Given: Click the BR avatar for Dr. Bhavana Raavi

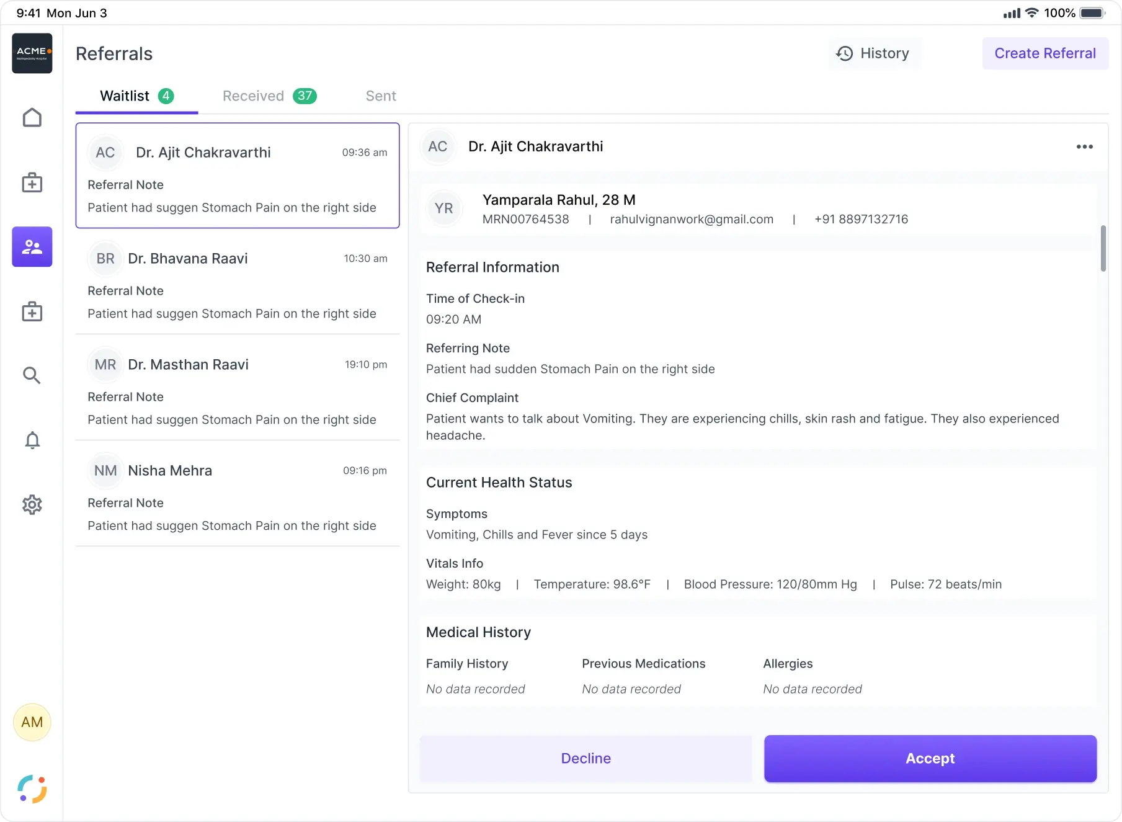Looking at the screenshot, I should coord(105,259).
